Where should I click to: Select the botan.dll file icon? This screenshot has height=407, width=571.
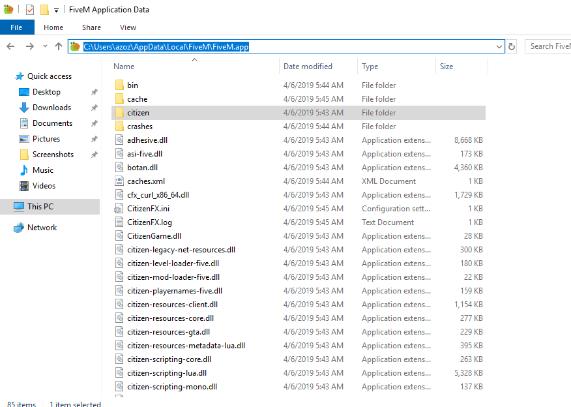coord(119,168)
